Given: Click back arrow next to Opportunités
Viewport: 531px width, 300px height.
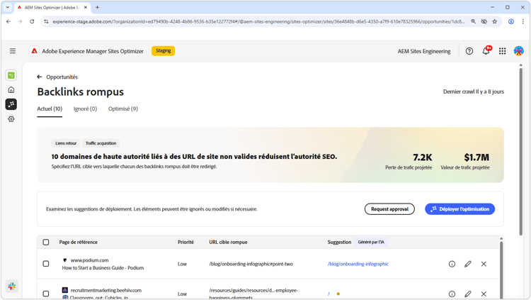Looking at the screenshot, I should (x=39, y=77).
